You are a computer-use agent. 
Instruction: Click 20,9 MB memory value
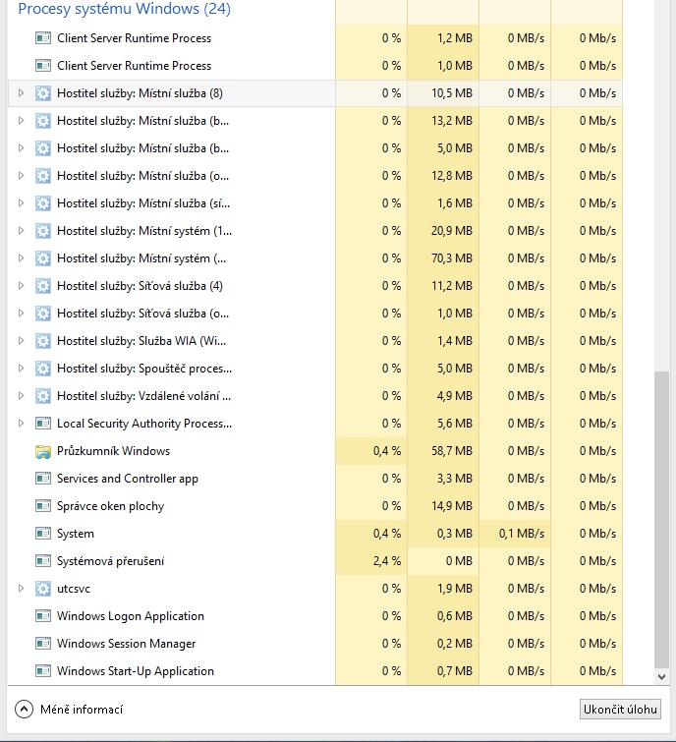pos(452,231)
